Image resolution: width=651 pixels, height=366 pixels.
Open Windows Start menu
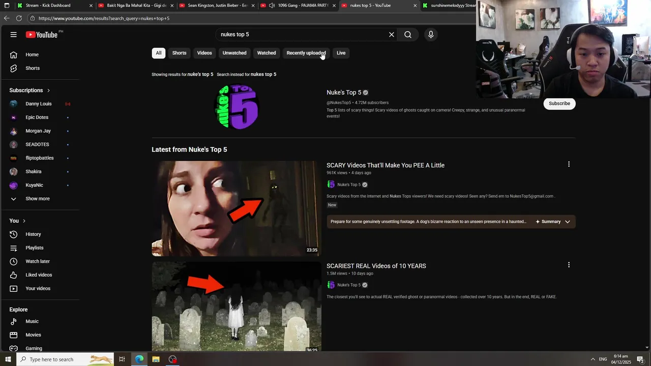click(9, 359)
